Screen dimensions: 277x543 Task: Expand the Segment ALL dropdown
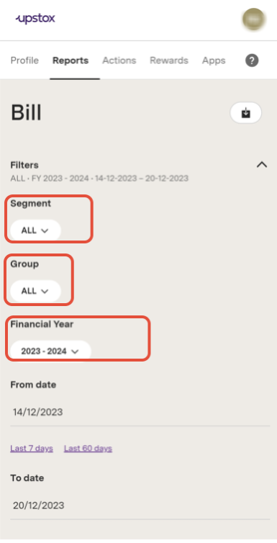(35, 230)
